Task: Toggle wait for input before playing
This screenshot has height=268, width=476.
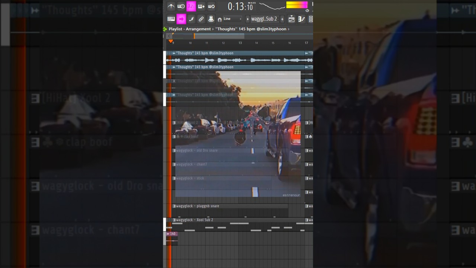Action: [x=181, y=6]
